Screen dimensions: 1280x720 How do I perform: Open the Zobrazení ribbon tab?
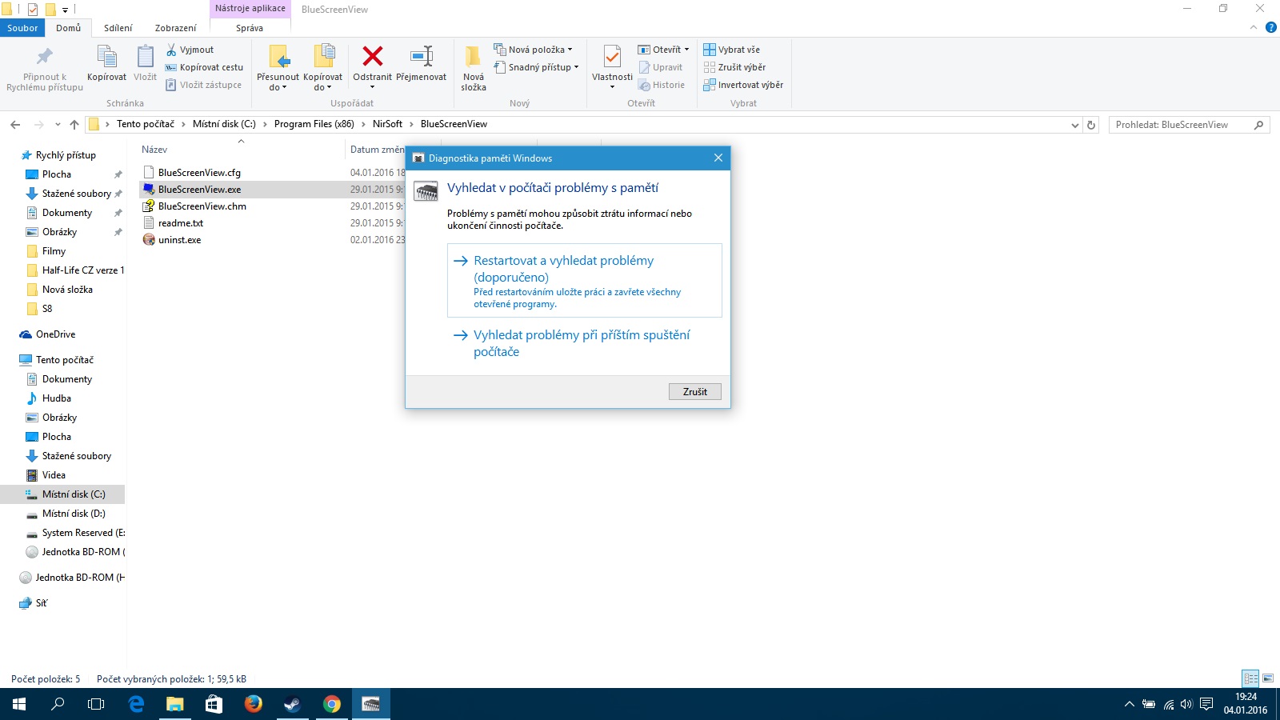175,28
